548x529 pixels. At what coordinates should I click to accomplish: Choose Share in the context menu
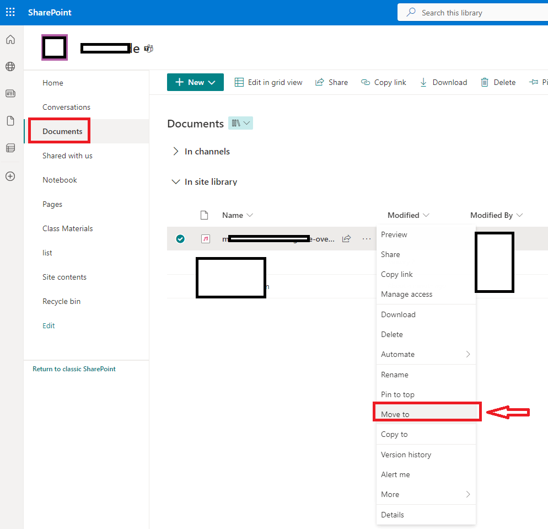(426, 254)
